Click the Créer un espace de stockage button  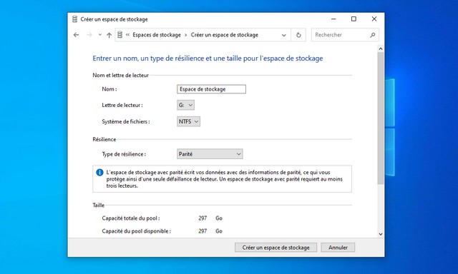pyautogui.click(x=276, y=248)
